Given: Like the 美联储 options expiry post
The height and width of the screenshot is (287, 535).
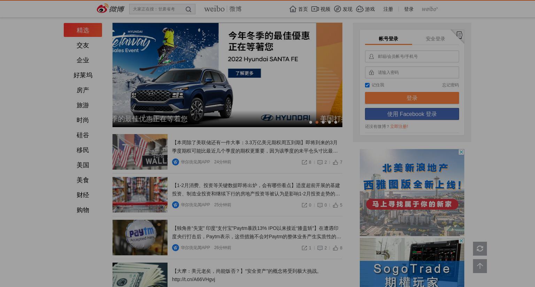Looking at the screenshot, I should (x=335, y=162).
